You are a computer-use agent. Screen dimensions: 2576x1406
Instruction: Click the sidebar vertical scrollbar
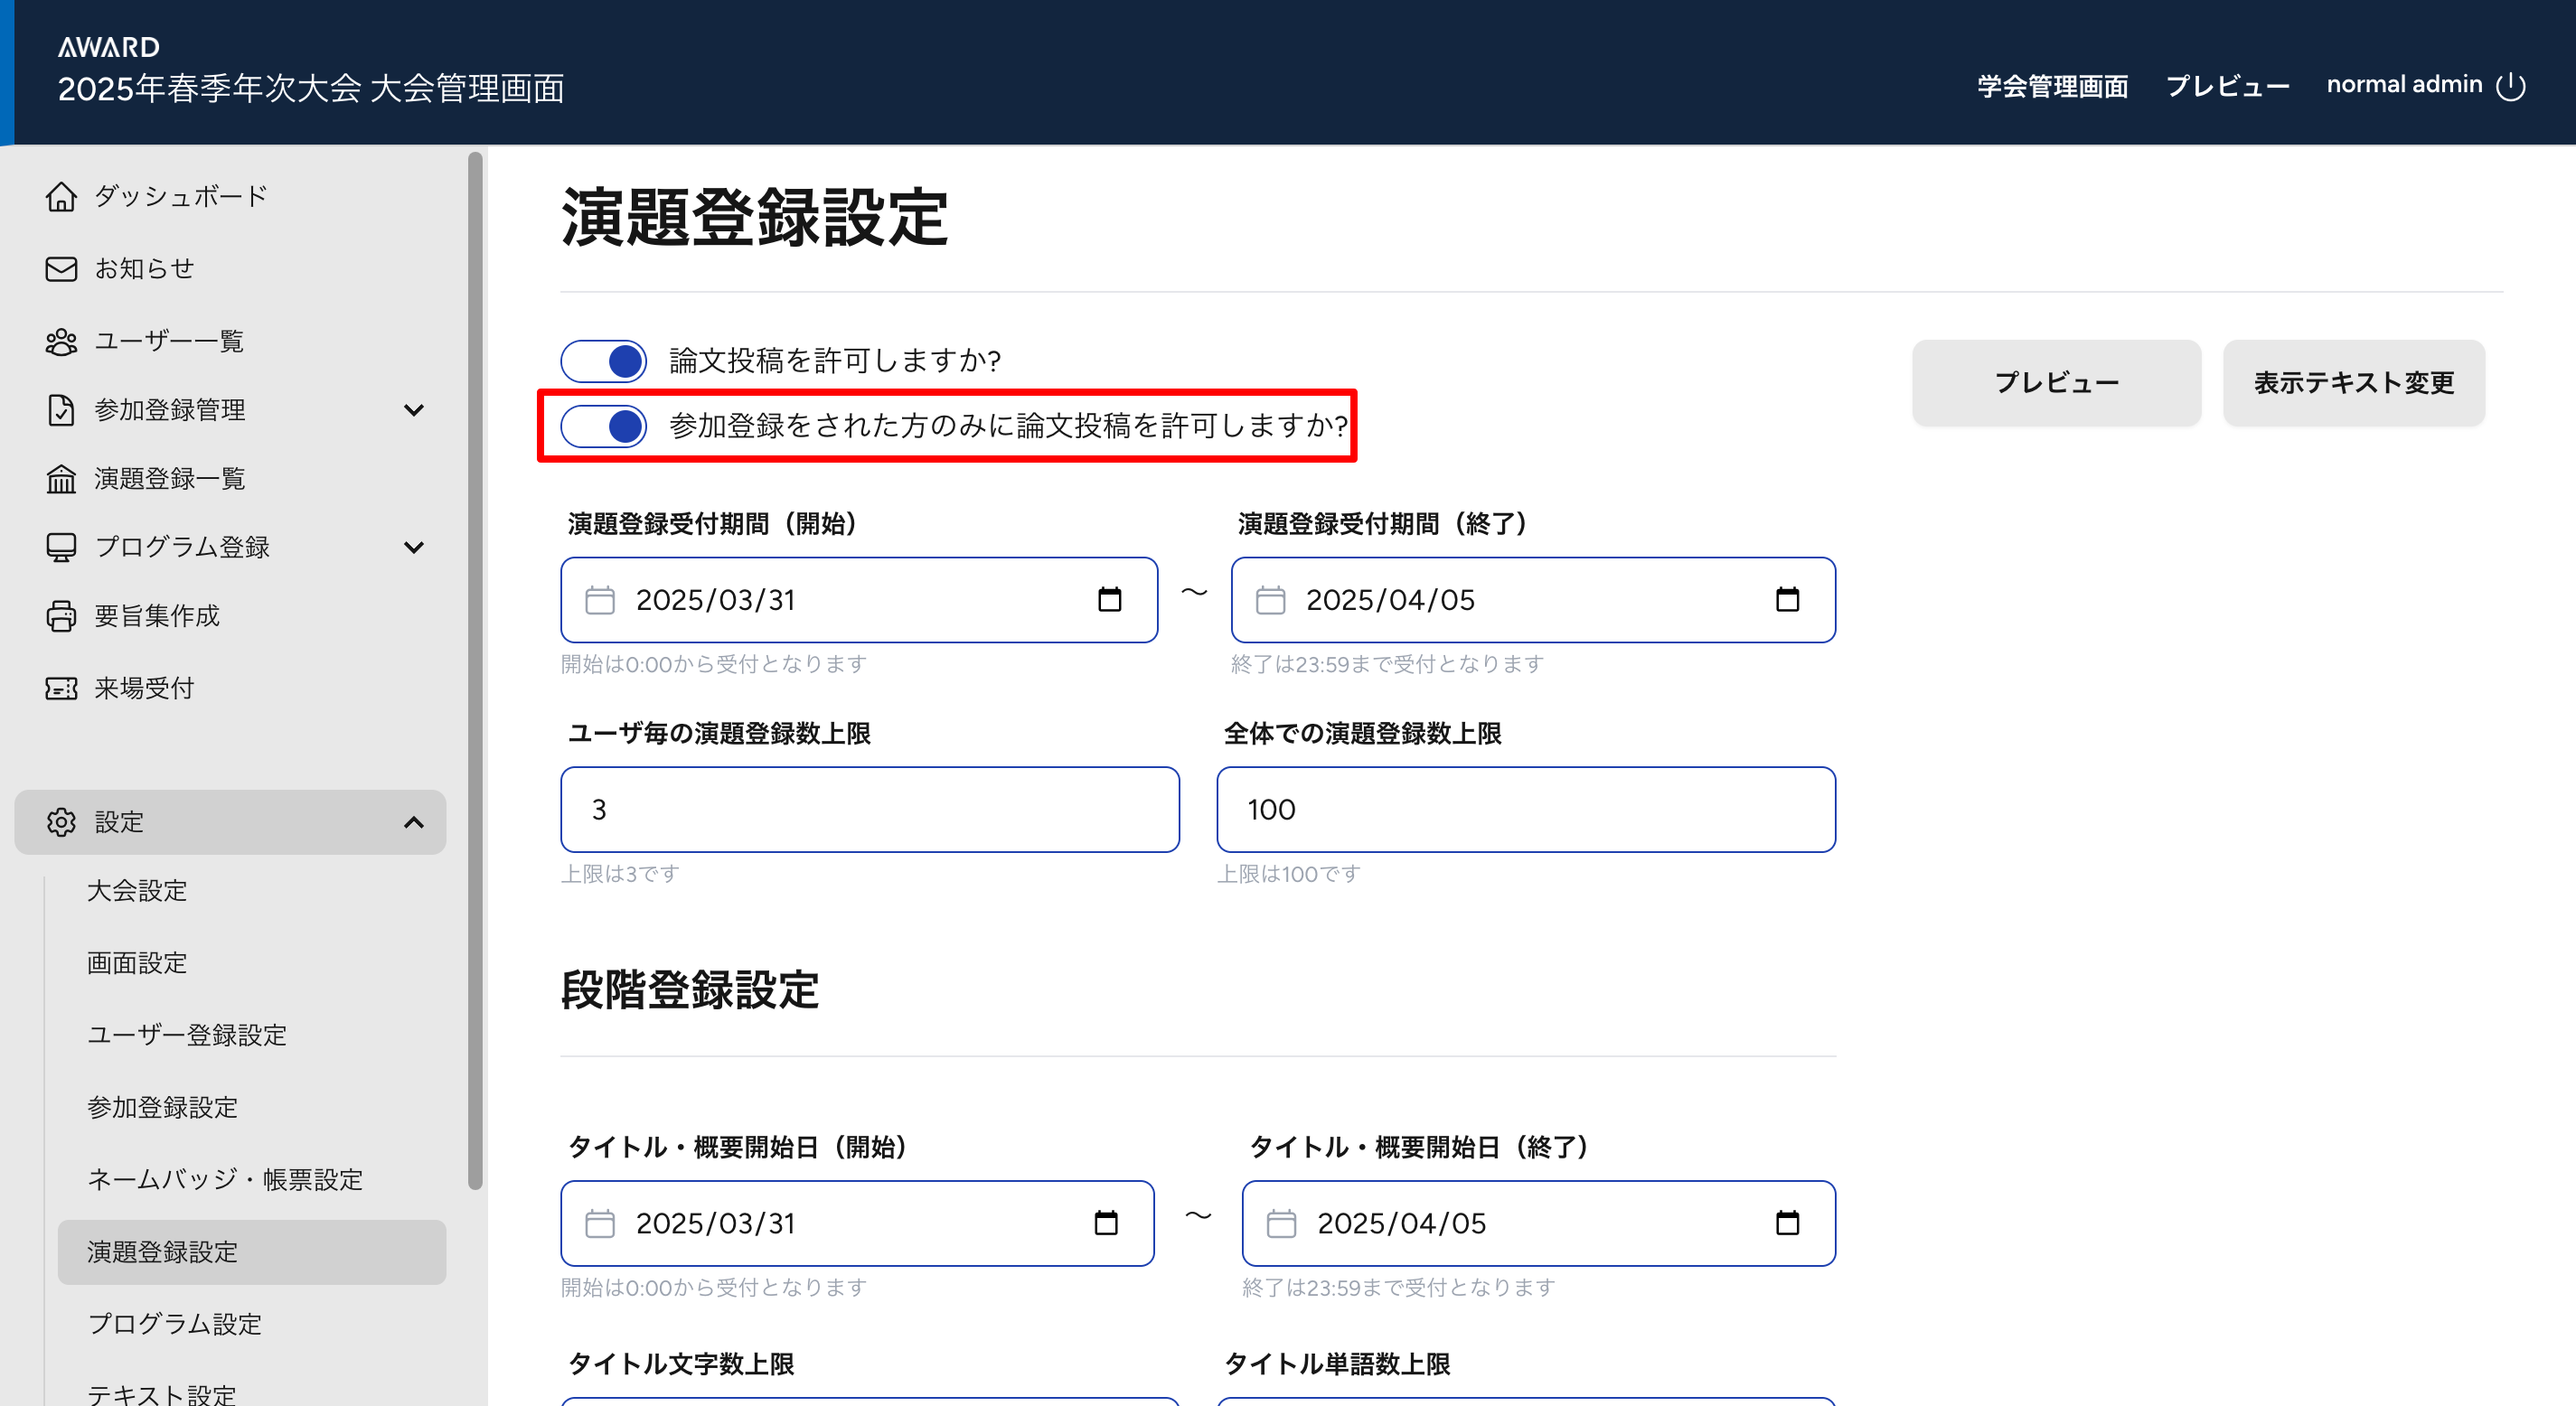click(476, 670)
